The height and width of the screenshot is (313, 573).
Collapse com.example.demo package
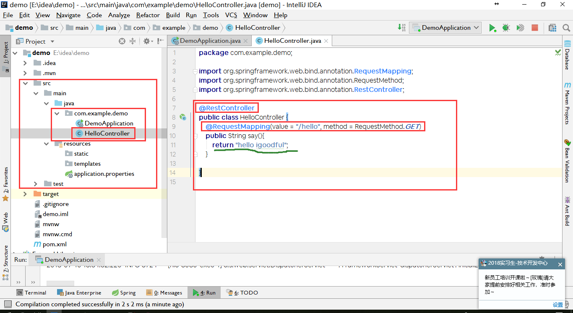point(57,113)
